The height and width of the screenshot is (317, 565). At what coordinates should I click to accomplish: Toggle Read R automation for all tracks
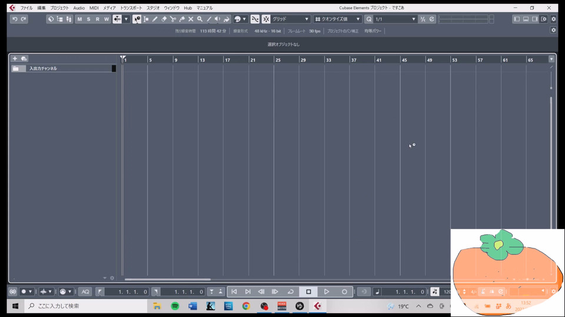coord(98,19)
